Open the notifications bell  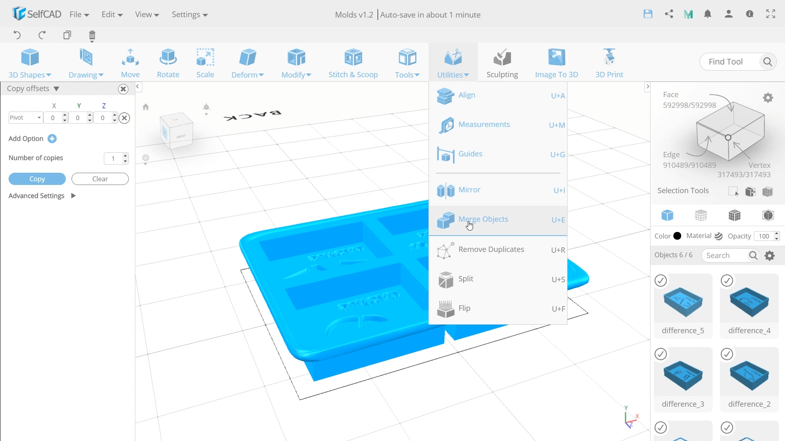tap(708, 14)
